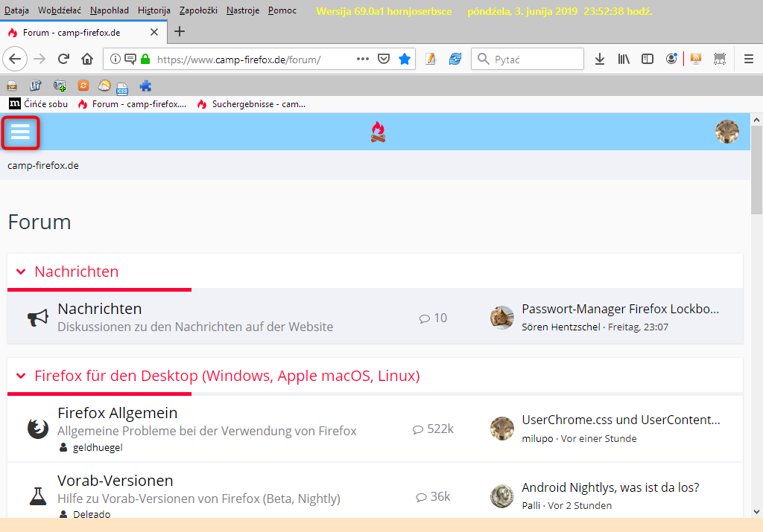Open the Dataja menu
This screenshot has height=532, width=763.
coord(16,10)
